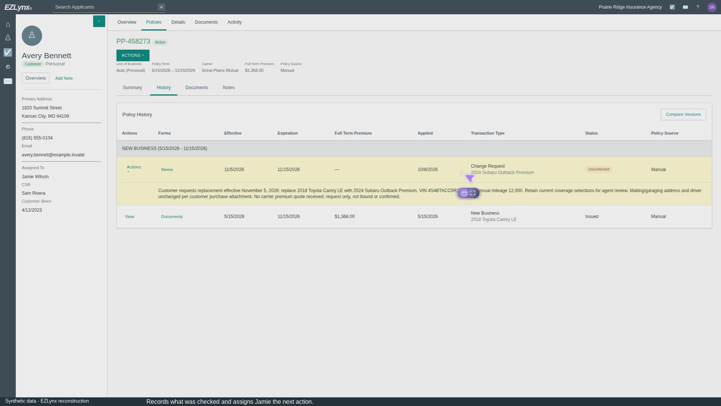The width and height of the screenshot is (721, 406).
Task: Open the mail icon in top bar
Action: [x=685, y=7]
